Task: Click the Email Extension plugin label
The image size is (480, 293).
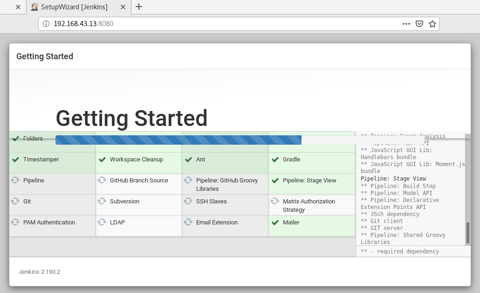Action: click(x=217, y=223)
